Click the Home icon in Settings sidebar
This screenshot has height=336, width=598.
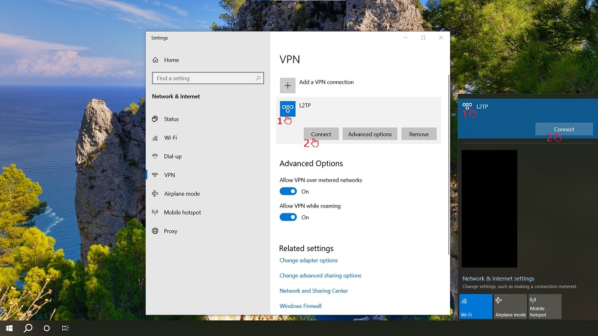click(x=156, y=60)
